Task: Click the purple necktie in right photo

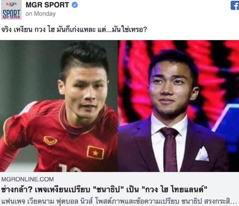Action: [170, 149]
